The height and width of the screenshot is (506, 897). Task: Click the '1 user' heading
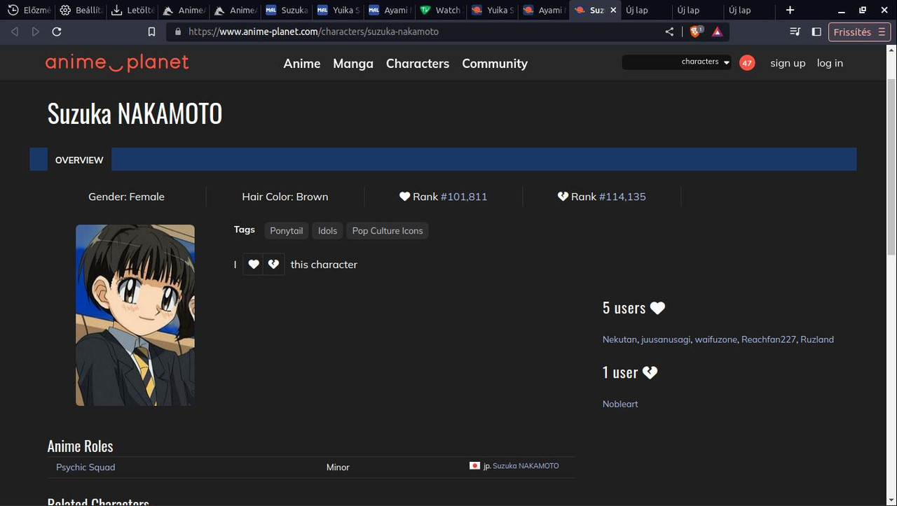click(x=630, y=372)
